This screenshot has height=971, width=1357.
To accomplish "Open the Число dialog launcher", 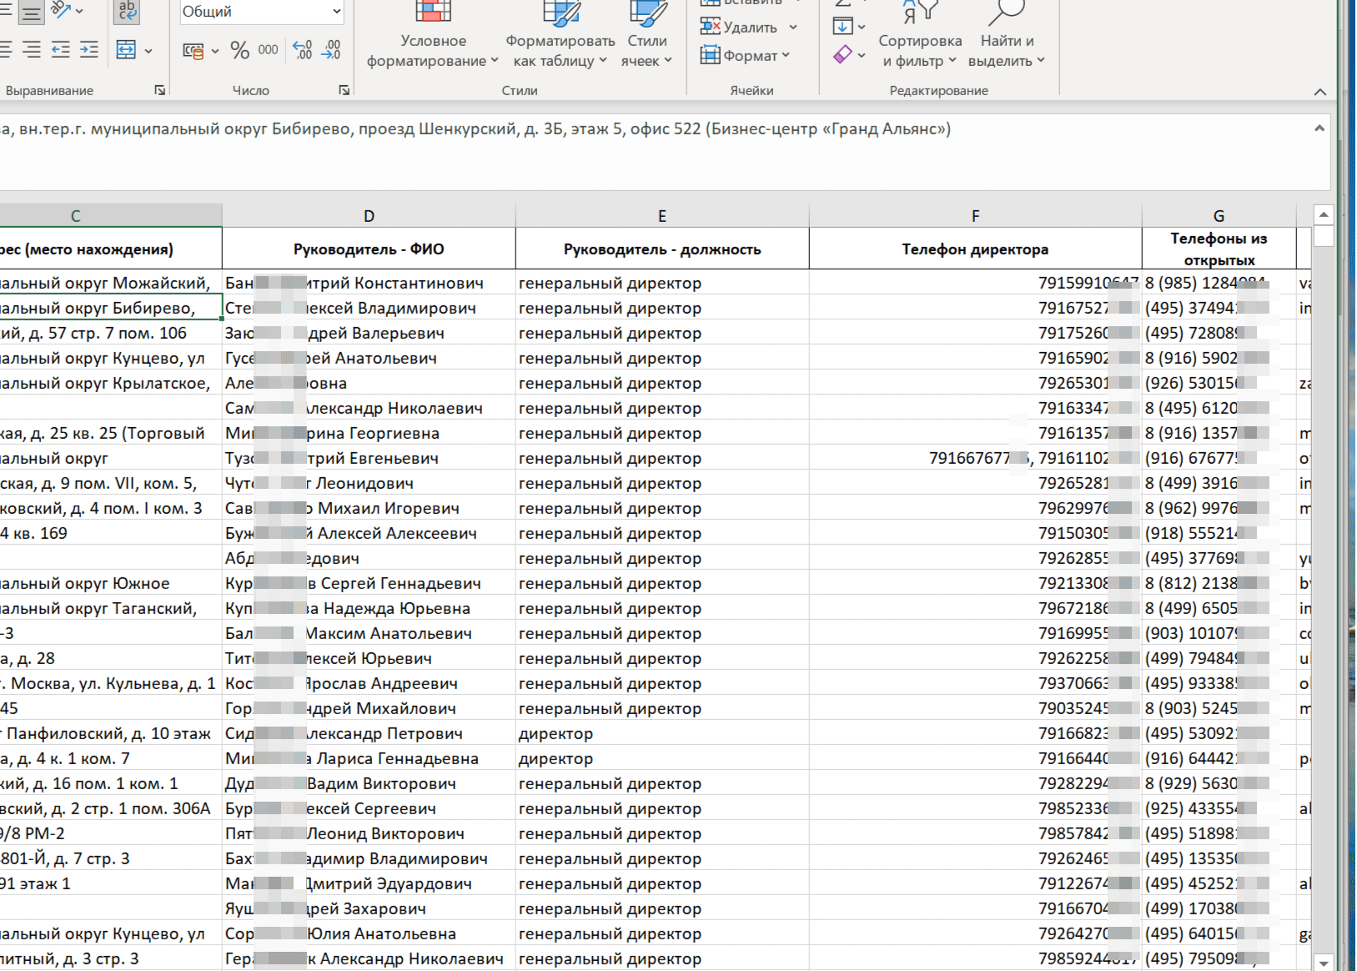I will tap(344, 90).
